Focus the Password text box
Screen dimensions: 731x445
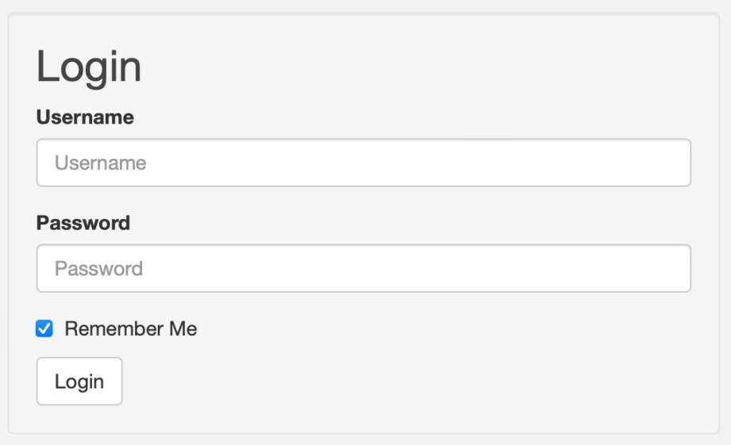364,268
